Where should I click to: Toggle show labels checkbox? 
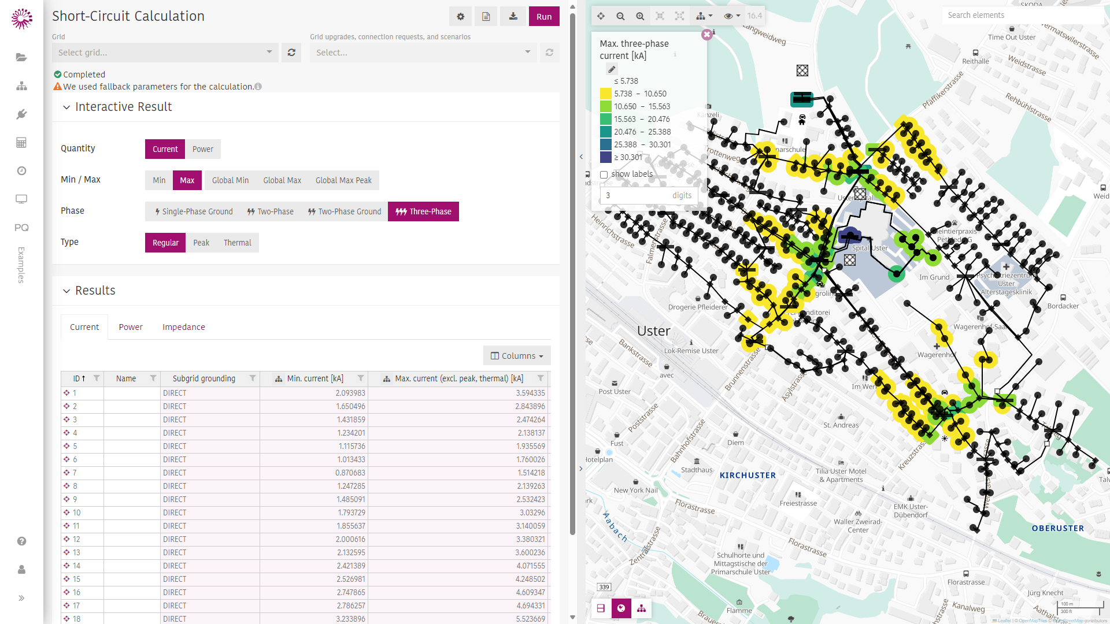point(604,174)
